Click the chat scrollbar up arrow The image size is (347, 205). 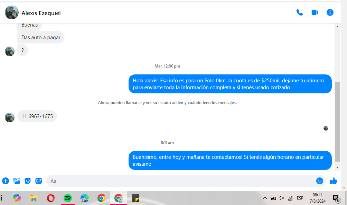click(x=337, y=27)
